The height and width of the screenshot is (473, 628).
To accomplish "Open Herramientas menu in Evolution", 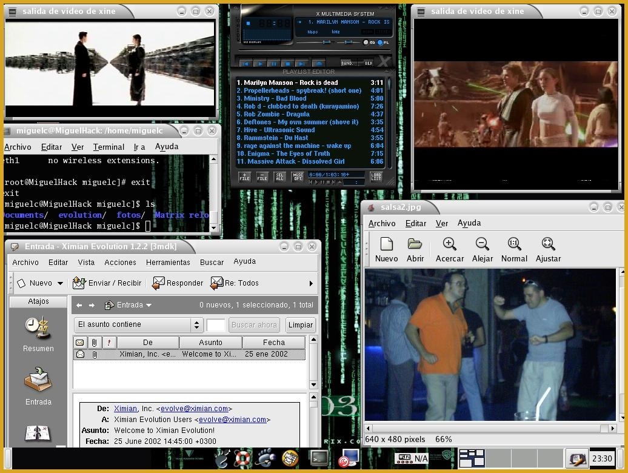I will click(168, 263).
